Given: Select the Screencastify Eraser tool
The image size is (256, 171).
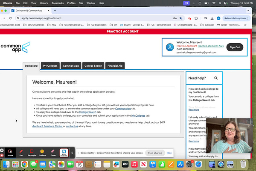Looking at the screenshot, I should 53,153.
